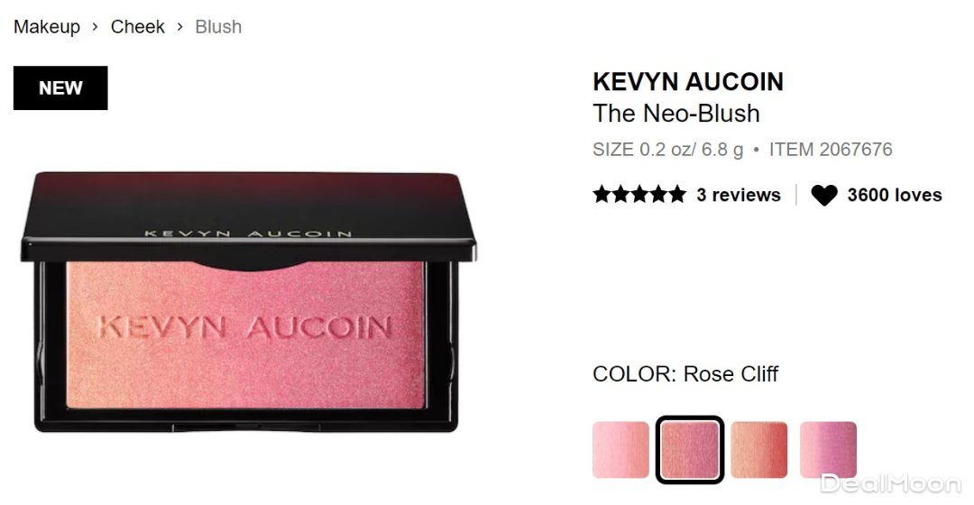Click the COLOR: Rose Cliff label
Screen dimensions: 974x505
685,374
